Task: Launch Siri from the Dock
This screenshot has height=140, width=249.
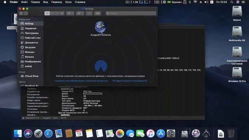Action: point(28,133)
